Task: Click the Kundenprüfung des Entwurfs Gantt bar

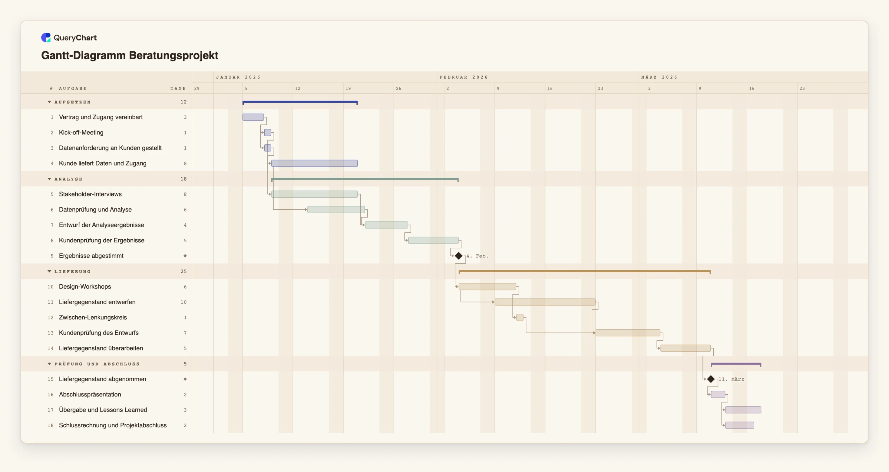Action: pos(628,333)
